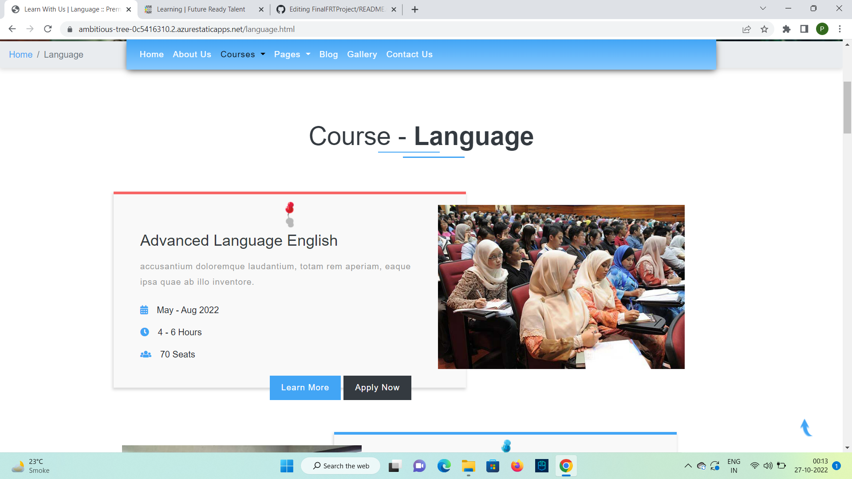852x479 pixels.
Task: Click the red pin icon on the course card
Action: click(x=289, y=214)
